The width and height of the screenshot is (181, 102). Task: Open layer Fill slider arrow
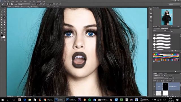tap(173, 81)
